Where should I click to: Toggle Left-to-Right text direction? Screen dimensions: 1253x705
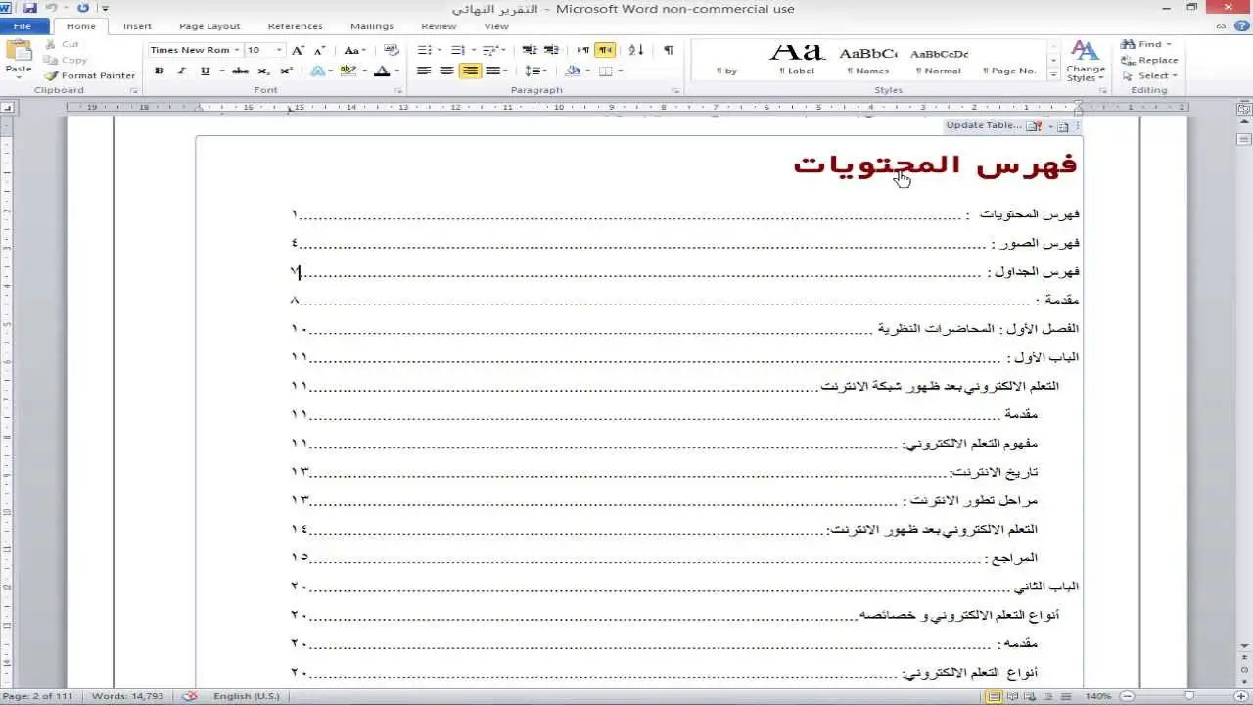pos(583,50)
